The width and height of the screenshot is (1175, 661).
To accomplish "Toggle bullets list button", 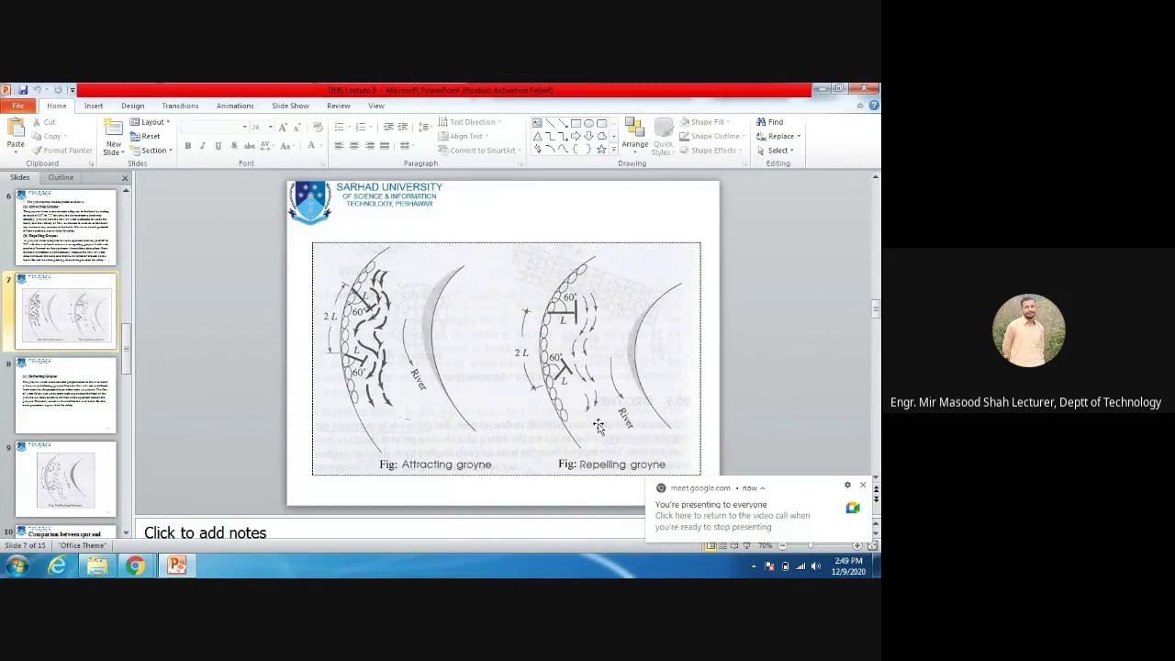I will click(x=341, y=127).
